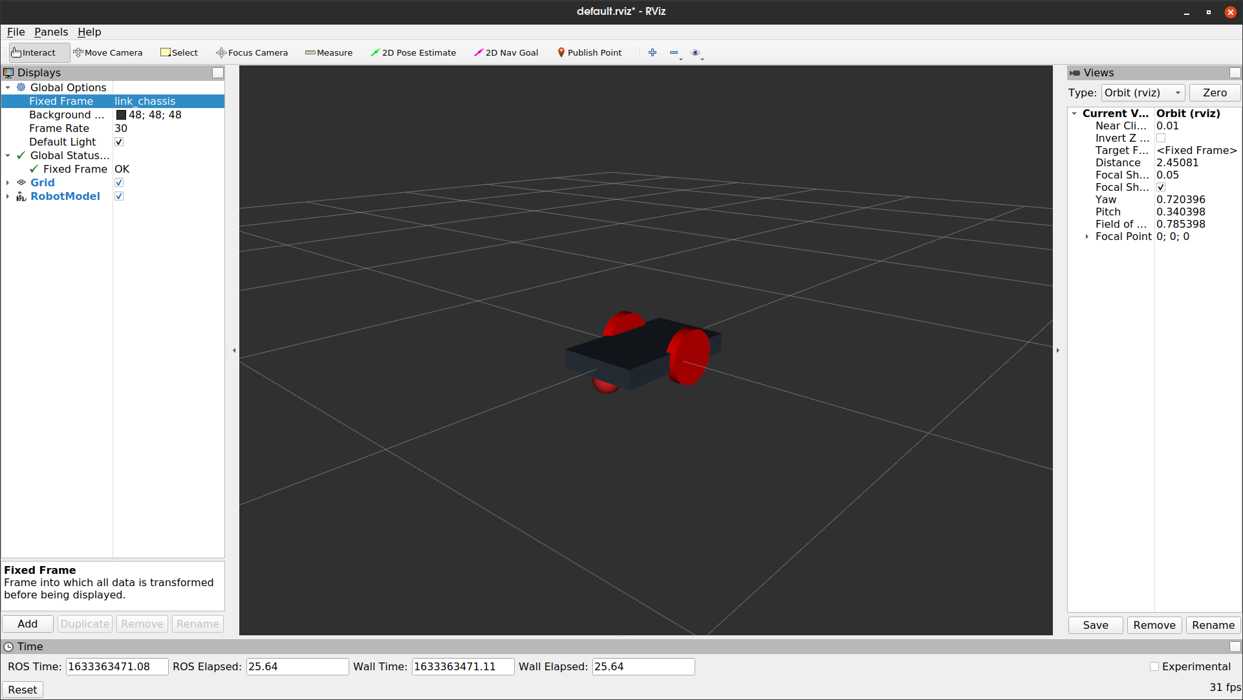Pick the Measure tool
The image size is (1243, 700).
click(x=329, y=52)
